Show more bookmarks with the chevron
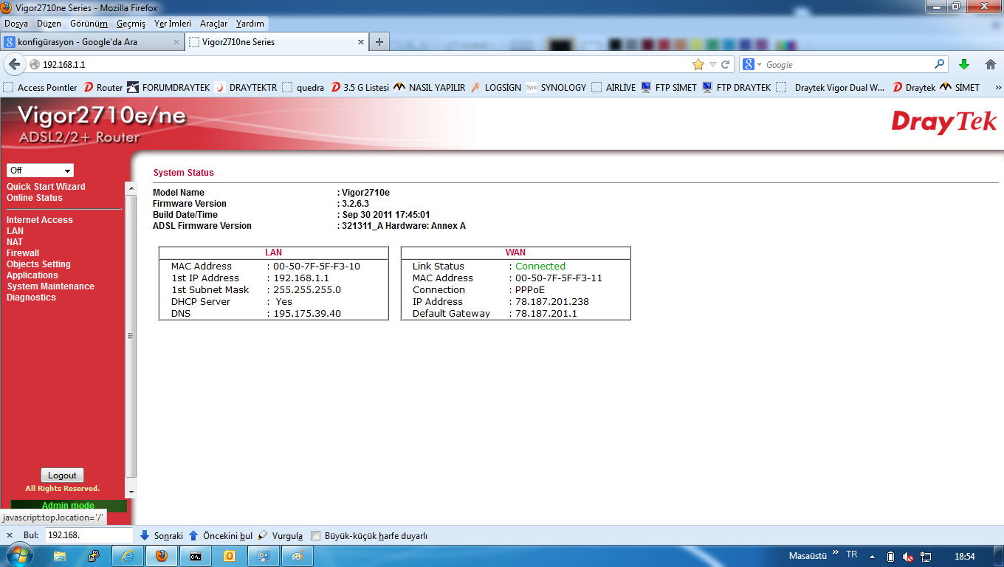 pos(998,87)
